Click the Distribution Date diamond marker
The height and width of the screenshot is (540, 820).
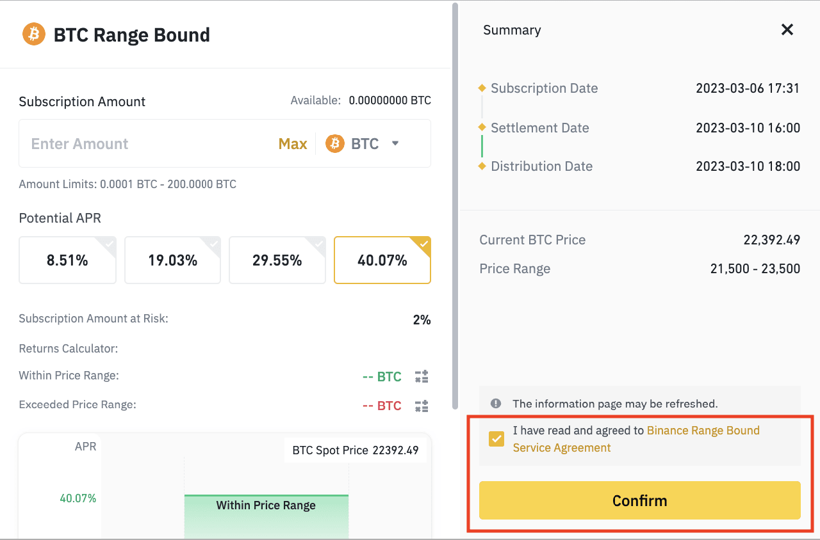482,166
